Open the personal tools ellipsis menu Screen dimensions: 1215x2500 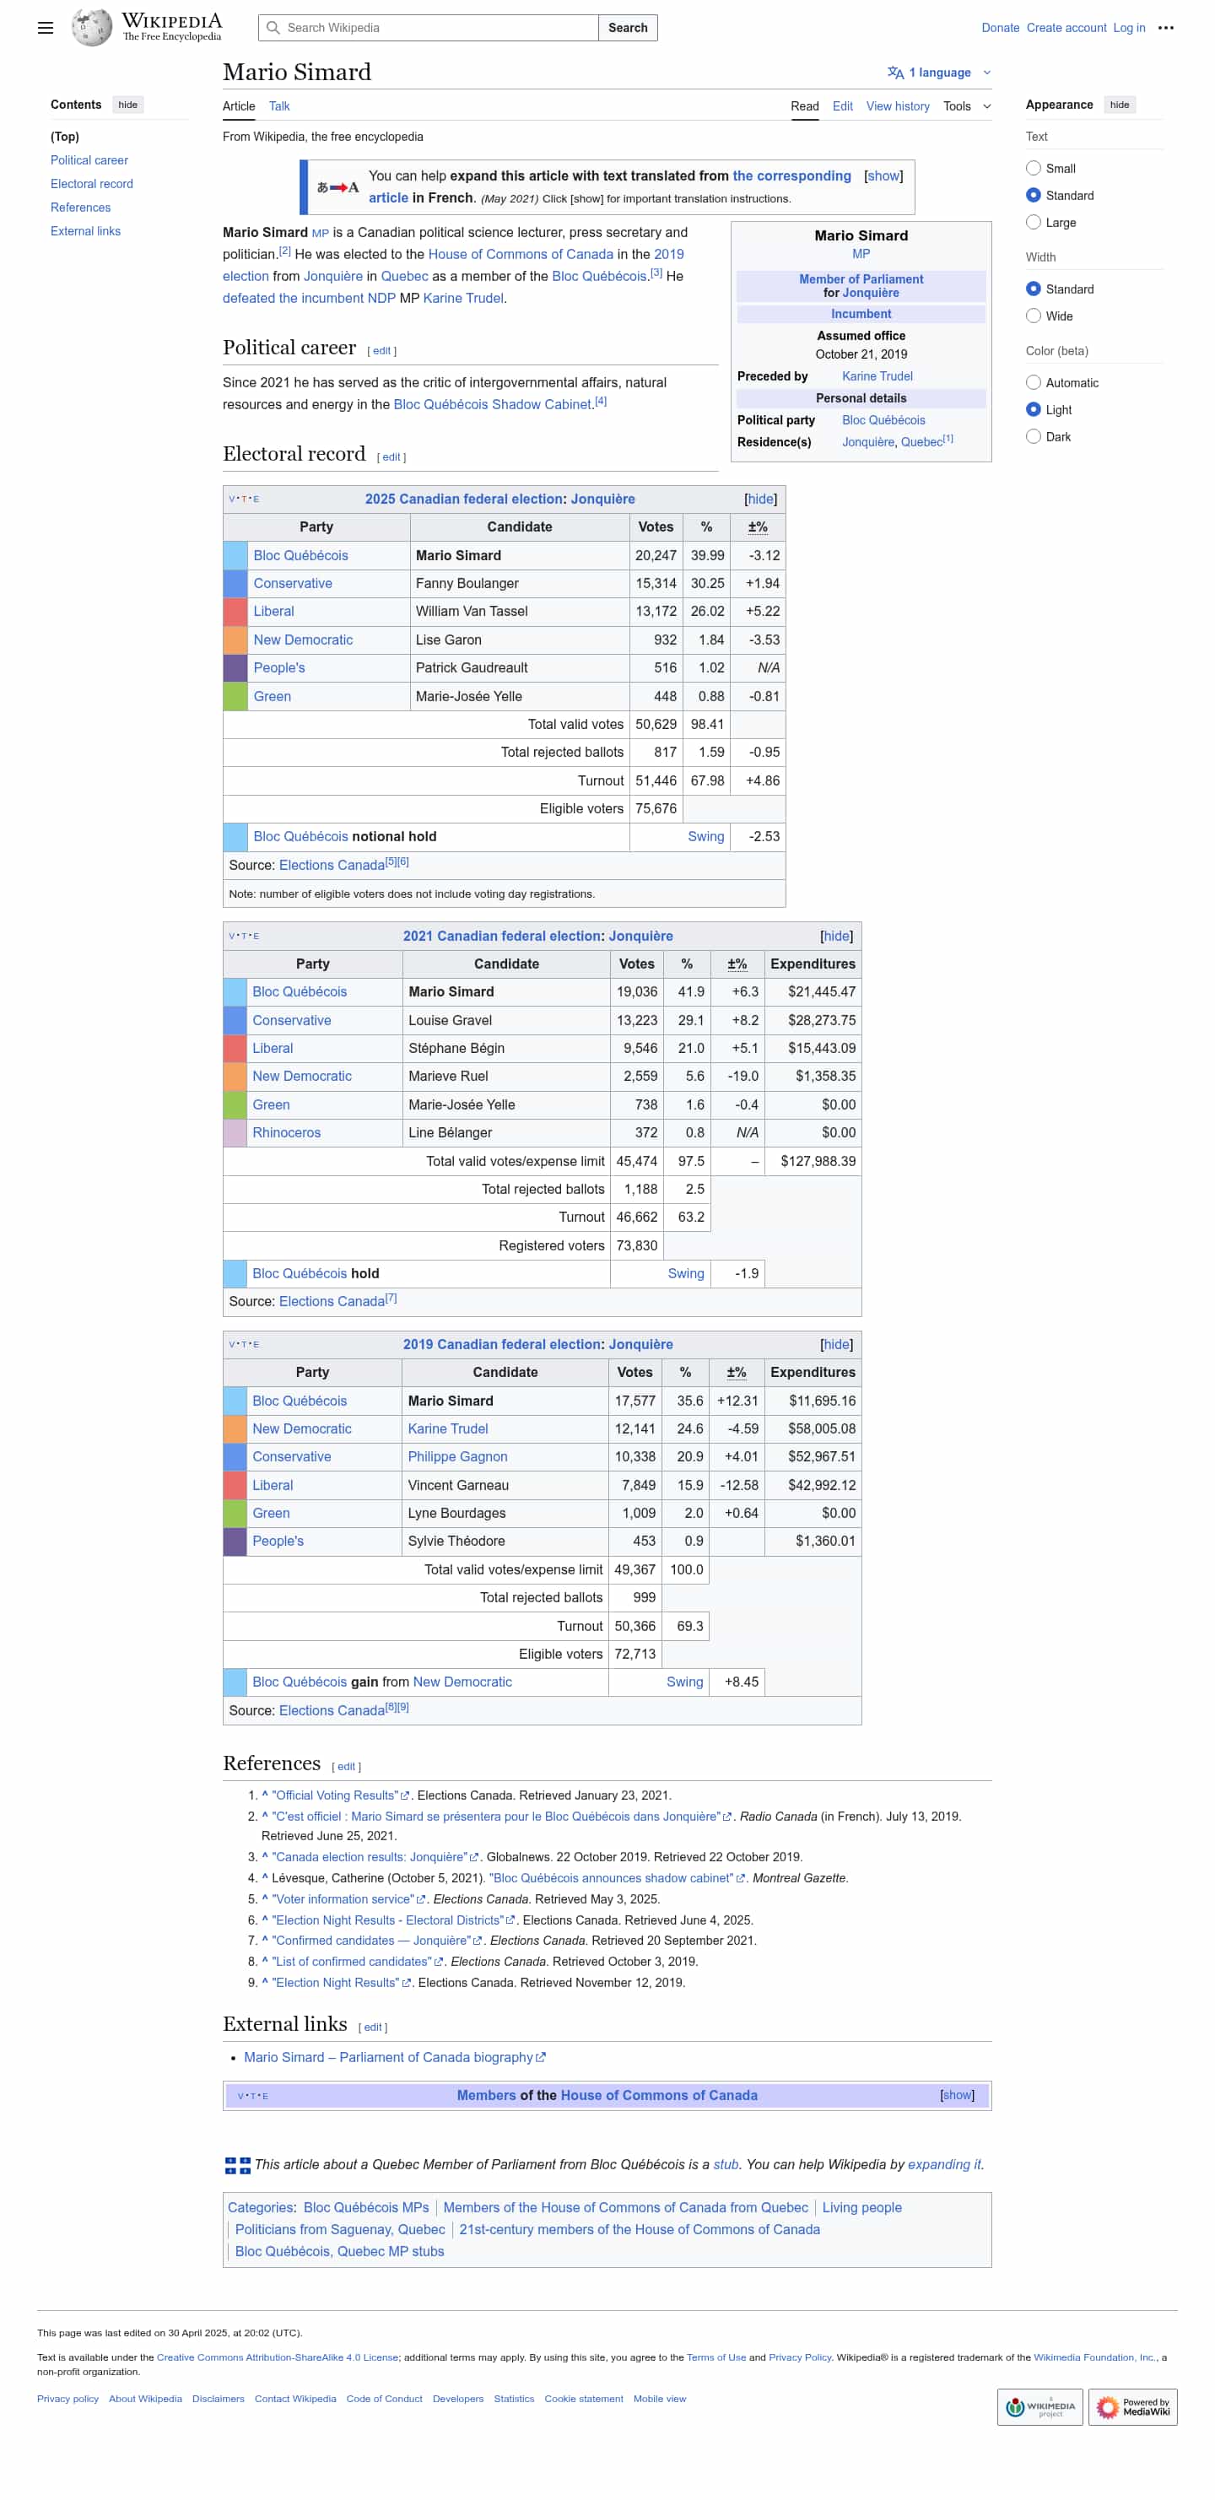point(1165,28)
